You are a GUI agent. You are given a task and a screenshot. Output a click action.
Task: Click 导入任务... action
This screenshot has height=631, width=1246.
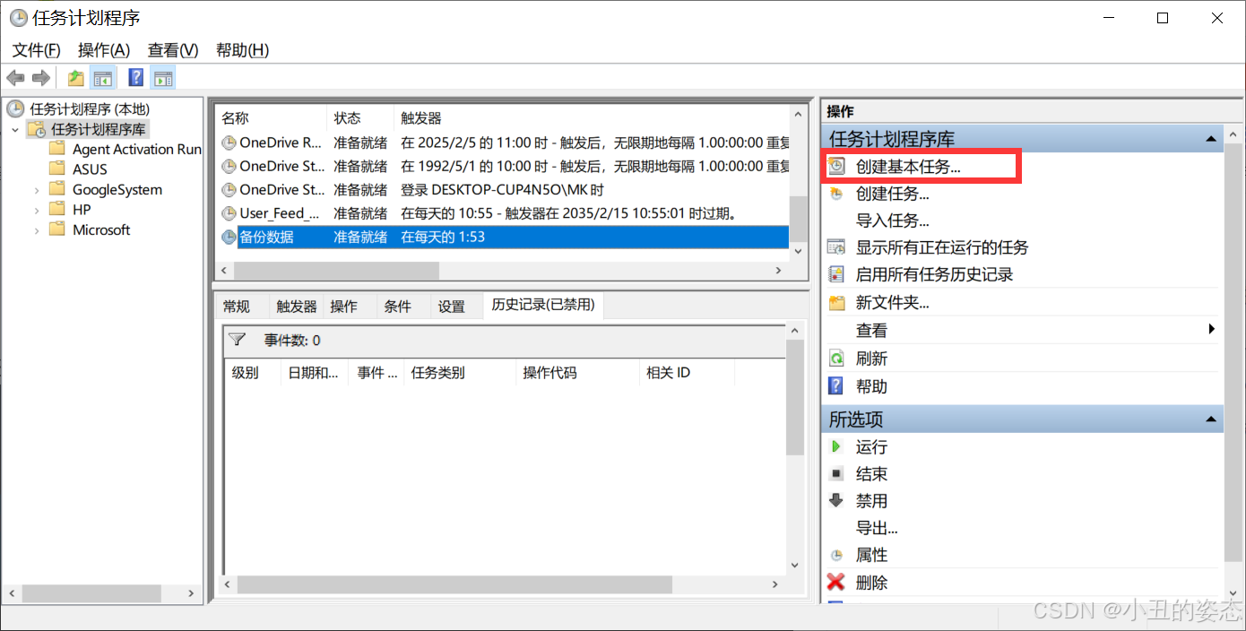pos(893,220)
